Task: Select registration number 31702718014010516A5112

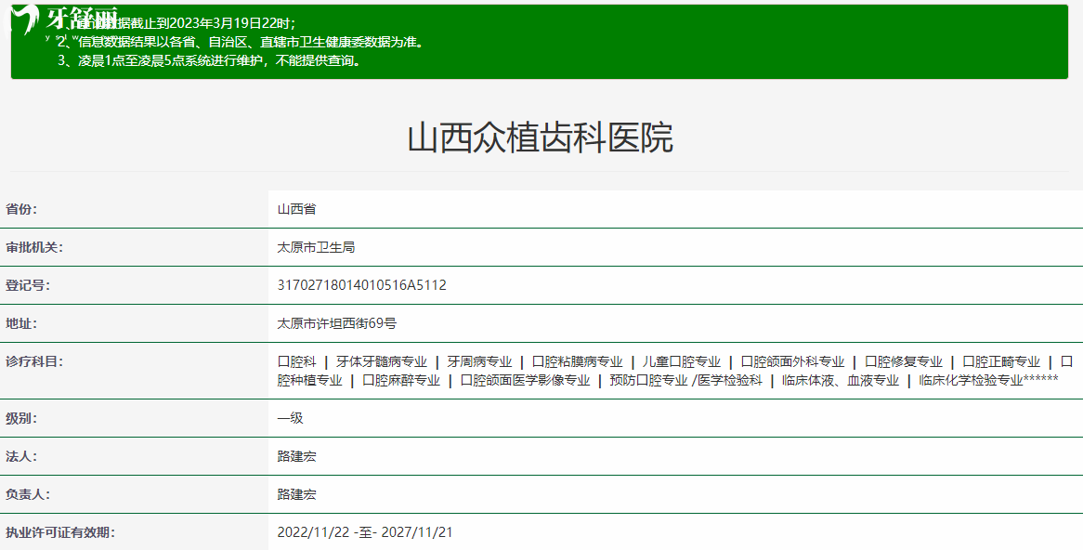Action: tap(362, 284)
